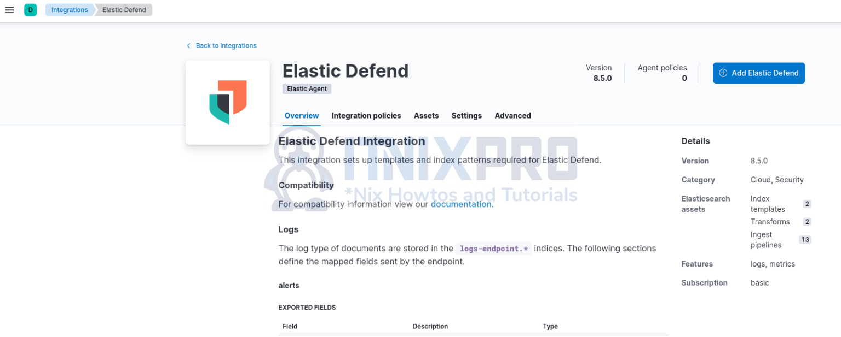Click the Integrations breadcrumb
The image size is (841, 337).
pyautogui.click(x=69, y=9)
